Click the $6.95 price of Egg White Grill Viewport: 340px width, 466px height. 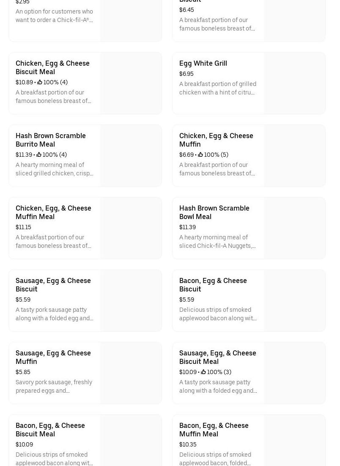pyautogui.click(x=186, y=74)
